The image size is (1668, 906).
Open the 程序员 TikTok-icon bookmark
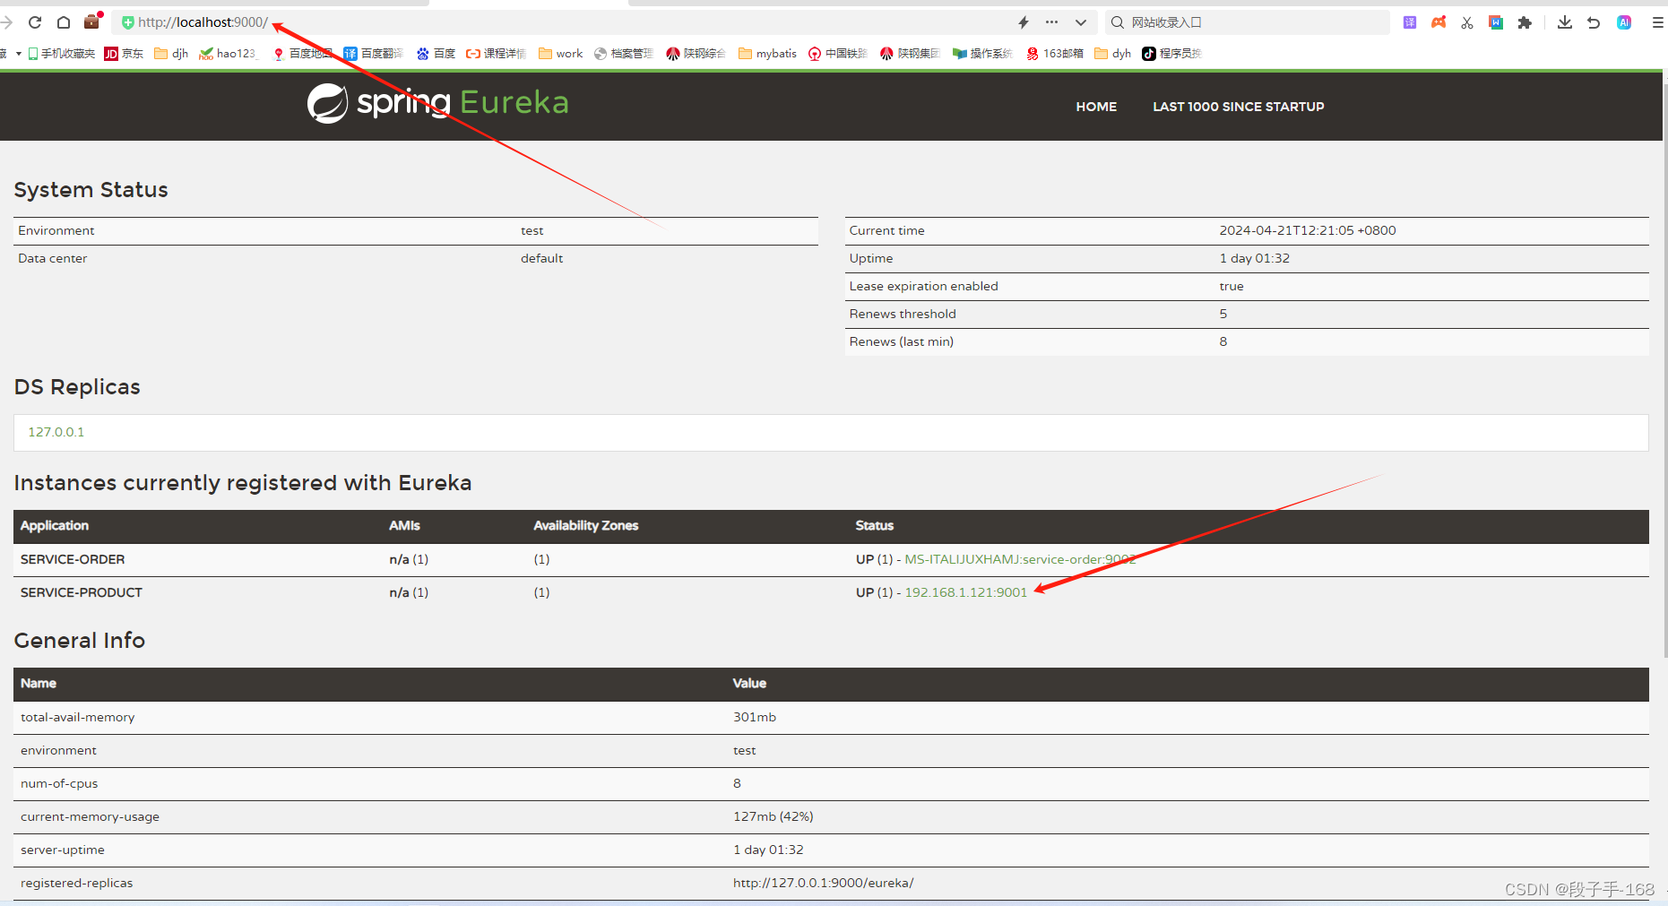(x=1171, y=54)
